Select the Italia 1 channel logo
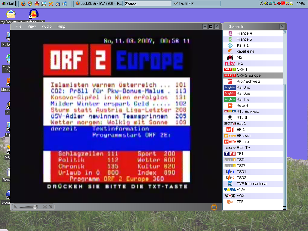Screen dimensions: 308x231 tap(230, 45)
